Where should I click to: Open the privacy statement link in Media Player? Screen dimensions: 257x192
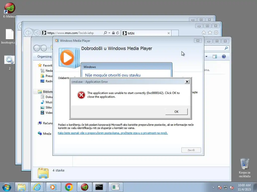point(113,133)
